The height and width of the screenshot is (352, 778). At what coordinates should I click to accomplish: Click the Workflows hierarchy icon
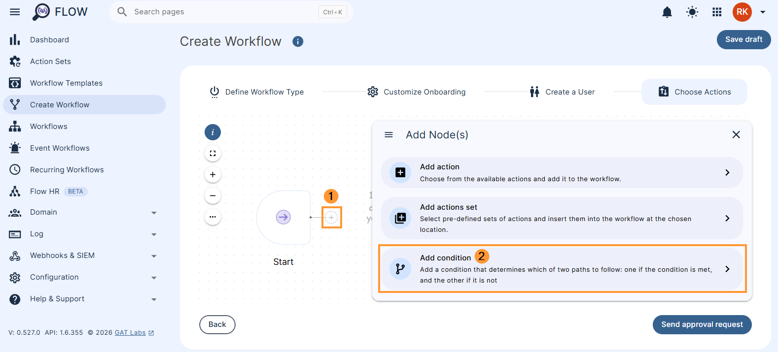(15, 126)
